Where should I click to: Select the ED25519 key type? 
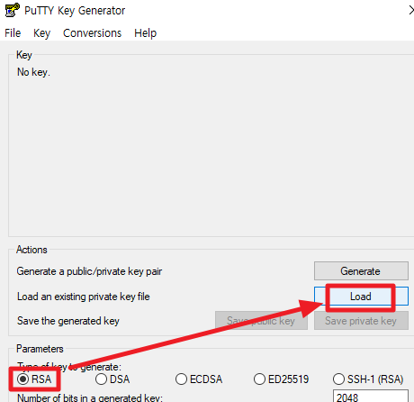(281, 379)
